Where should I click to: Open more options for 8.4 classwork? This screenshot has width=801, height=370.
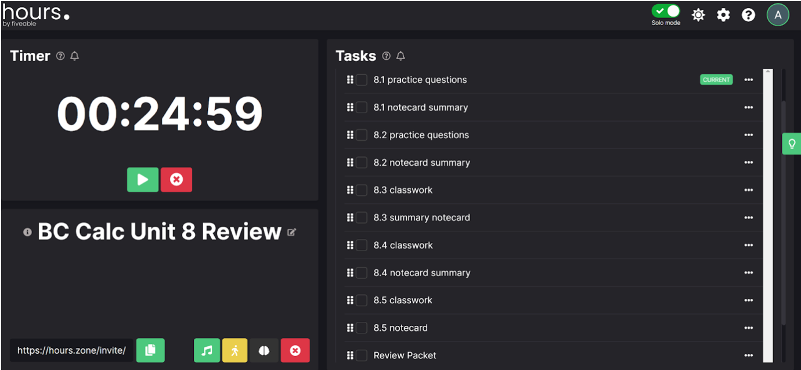[748, 245]
